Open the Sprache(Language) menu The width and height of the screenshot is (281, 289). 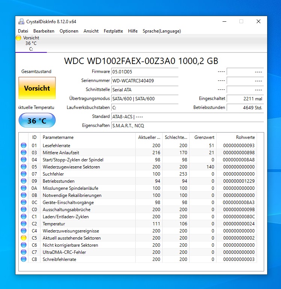pyautogui.click(x=161, y=31)
